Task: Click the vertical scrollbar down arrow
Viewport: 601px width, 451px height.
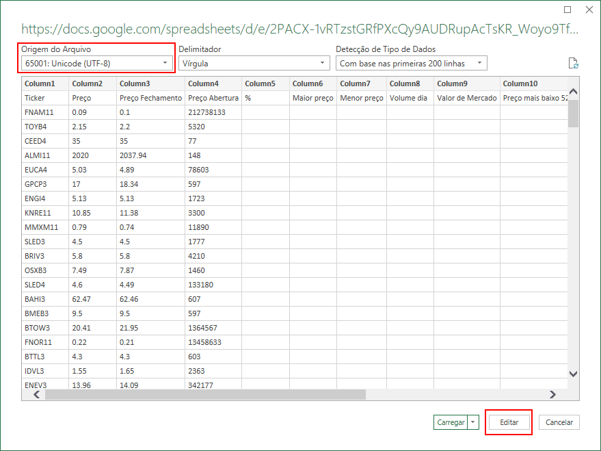Action: click(573, 374)
